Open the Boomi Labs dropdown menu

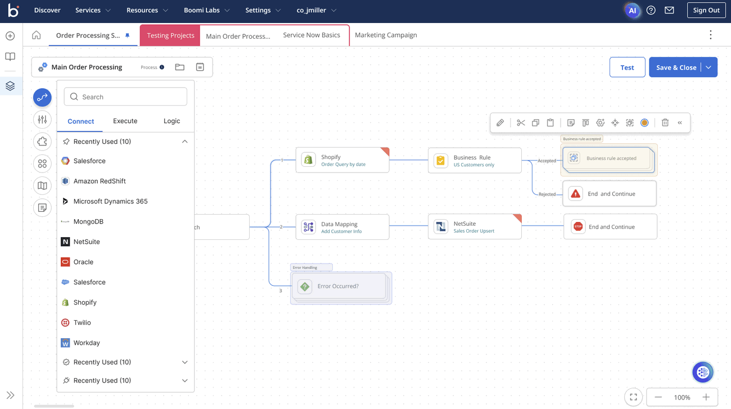click(207, 10)
